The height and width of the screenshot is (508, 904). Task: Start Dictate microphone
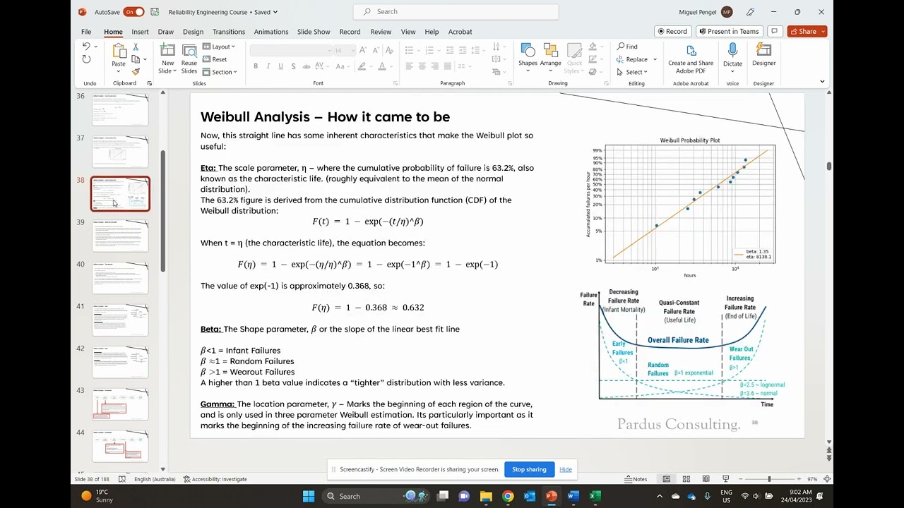(732, 55)
